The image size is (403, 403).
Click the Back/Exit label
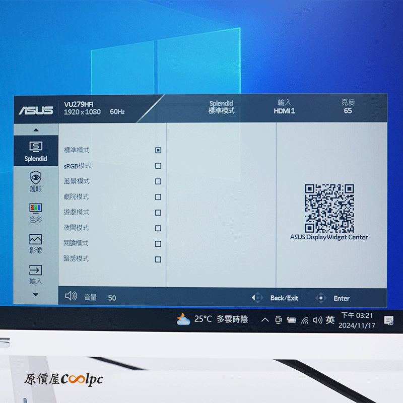[284, 298]
